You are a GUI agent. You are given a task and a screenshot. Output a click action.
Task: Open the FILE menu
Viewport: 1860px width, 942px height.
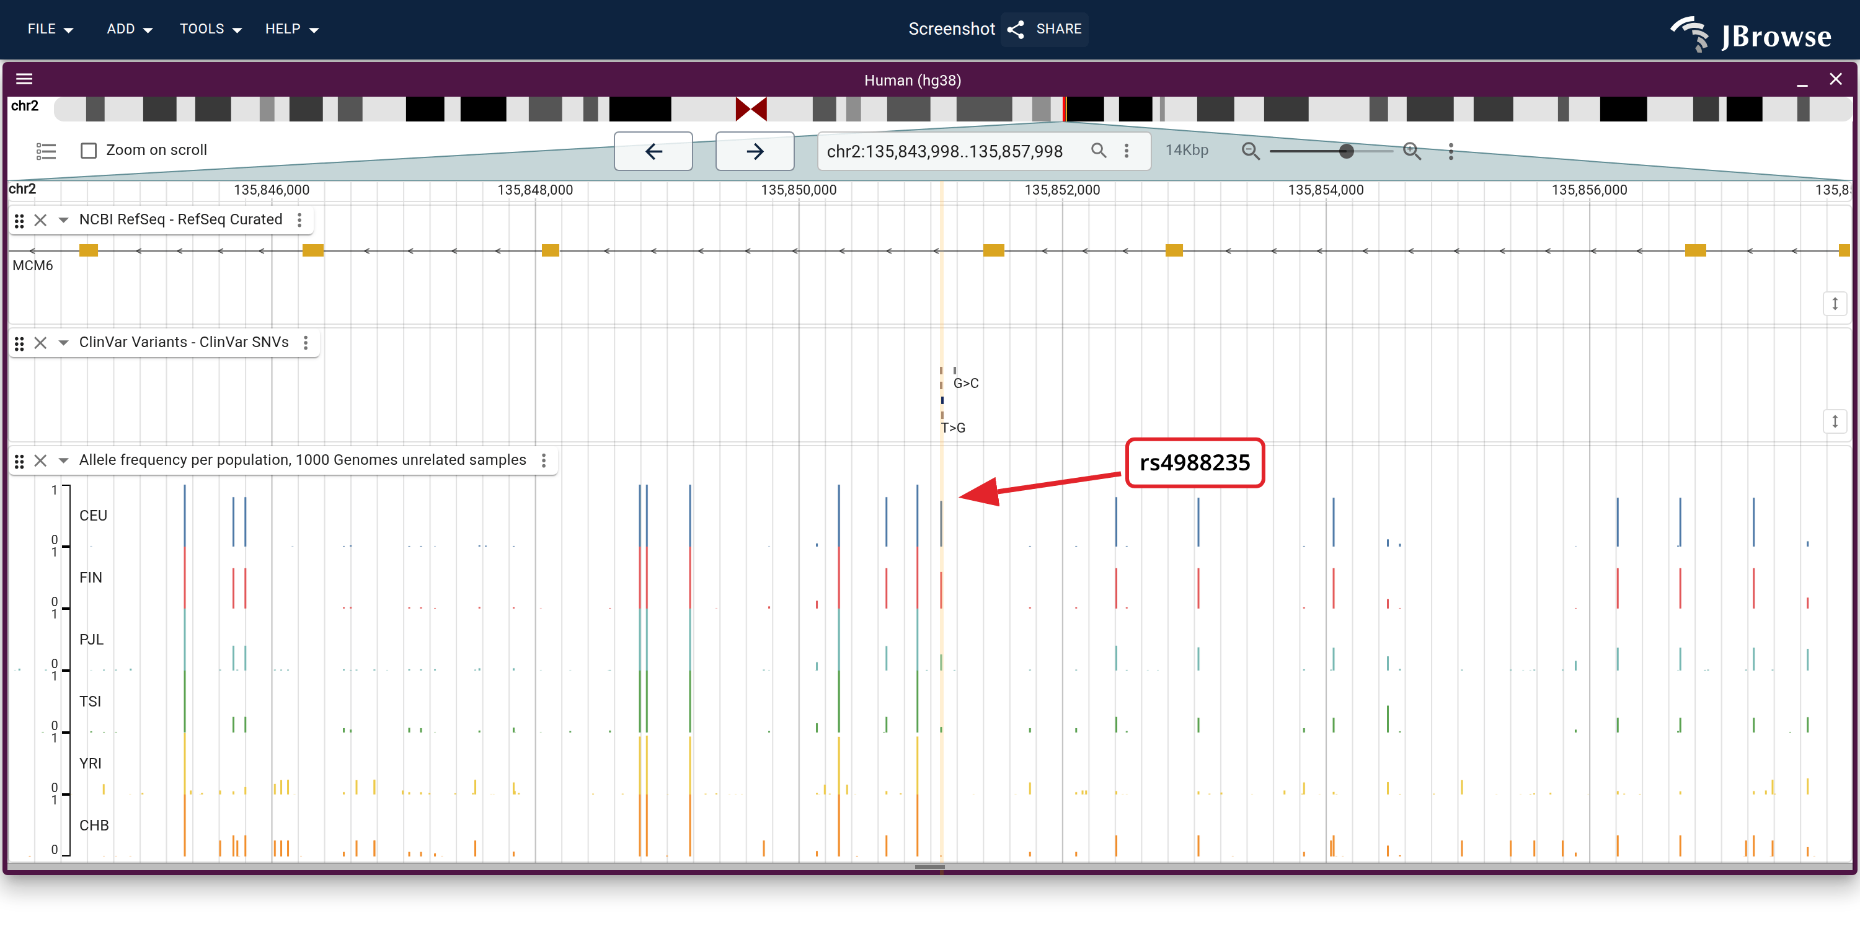(50, 29)
